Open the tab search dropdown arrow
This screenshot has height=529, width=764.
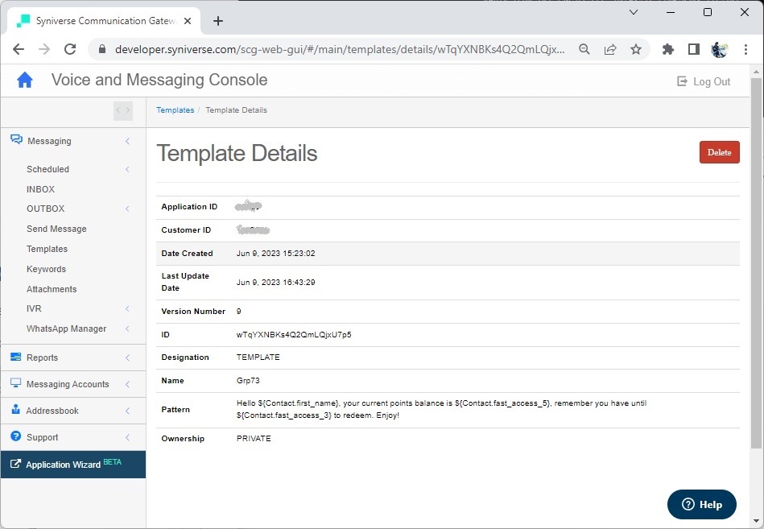(x=634, y=12)
